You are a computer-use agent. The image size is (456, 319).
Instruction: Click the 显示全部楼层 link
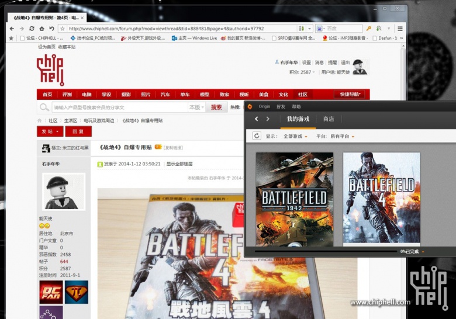click(x=179, y=164)
